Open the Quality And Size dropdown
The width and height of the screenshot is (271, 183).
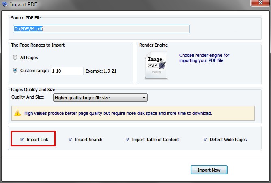click(100, 98)
